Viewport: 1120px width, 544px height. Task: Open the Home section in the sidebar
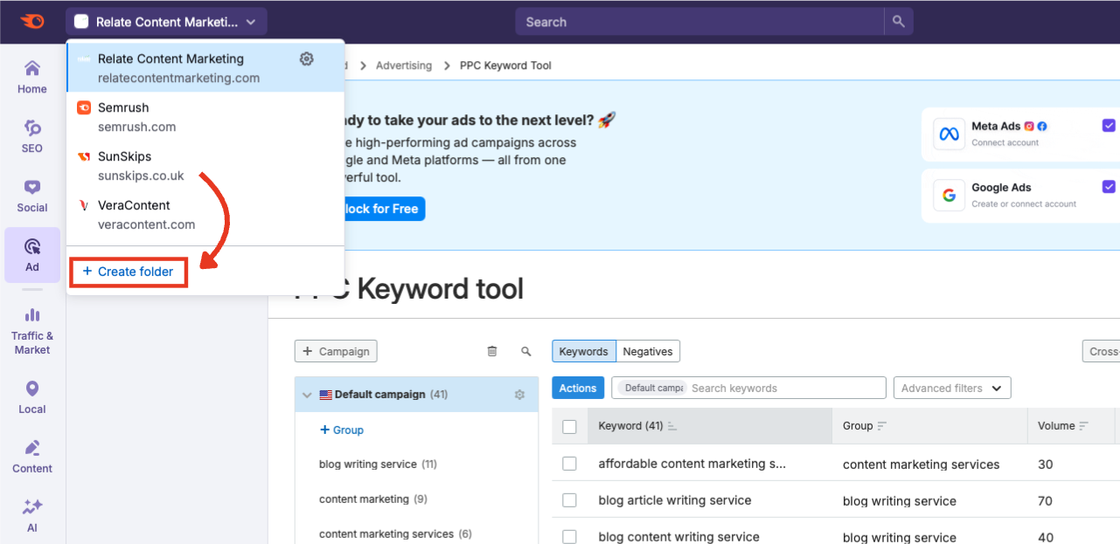pos(31,77)
